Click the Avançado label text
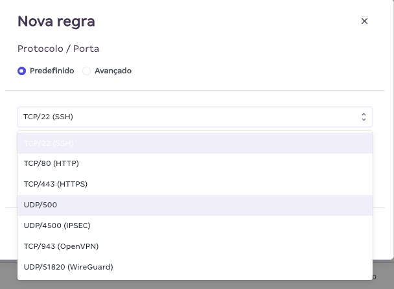 tap(113, 71)
